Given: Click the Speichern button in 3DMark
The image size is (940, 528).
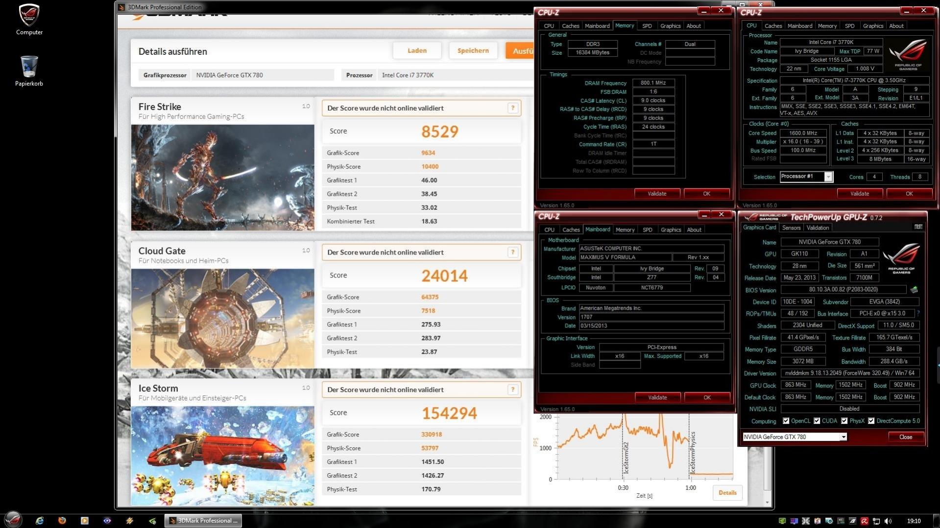Looking at the screenshot, I should (x=473, y=50).
